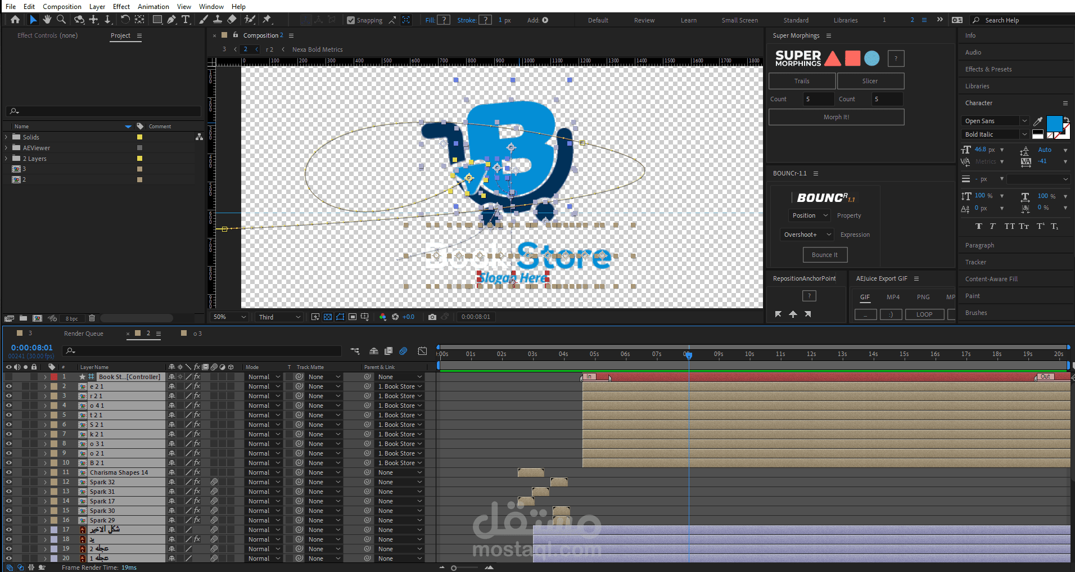1075x572 pixels.
Task: Select the Roto Brush tool
Action: pyautogui.click(x=250, y=20)
